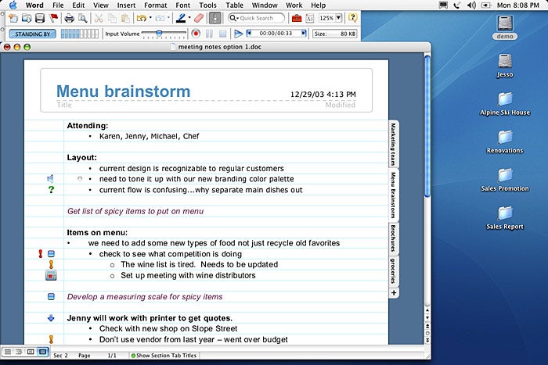
Task: Open the Quick Search options magnifier dropdown
Action: pyautogui.click(x=234, y=18)
